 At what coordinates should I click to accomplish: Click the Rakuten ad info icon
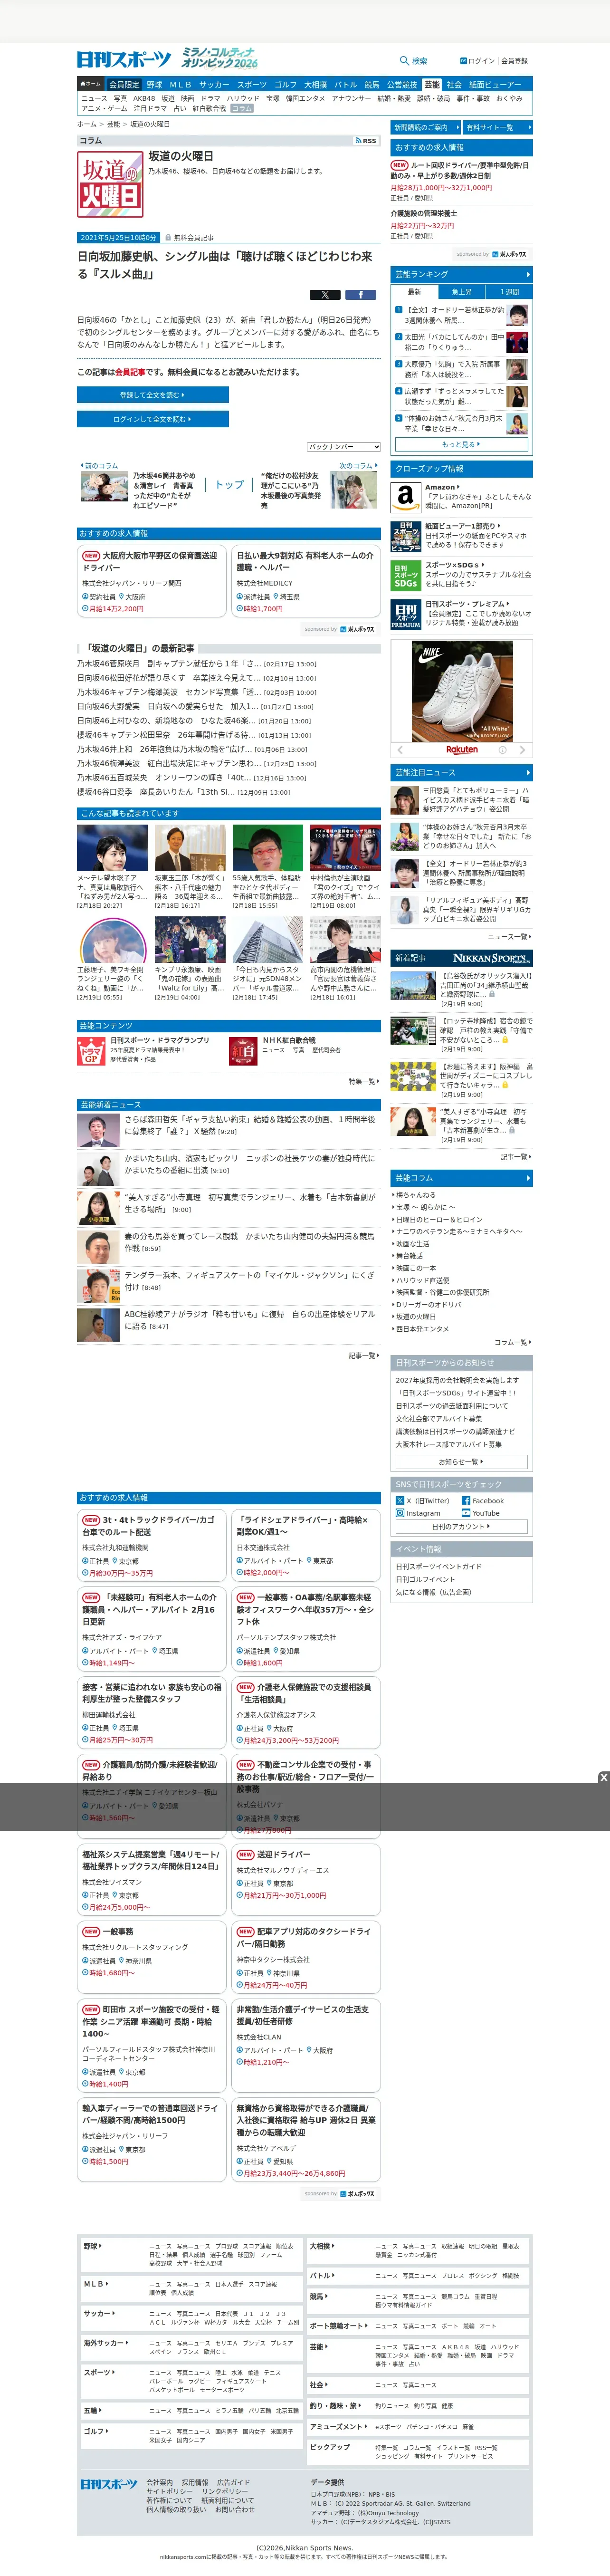click(503, 749)
